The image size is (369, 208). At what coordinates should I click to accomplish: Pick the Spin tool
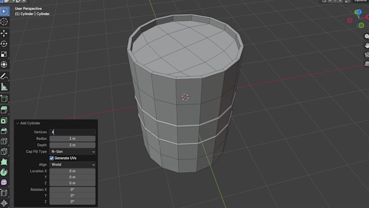pyautogui.click(x=4, y=172)
